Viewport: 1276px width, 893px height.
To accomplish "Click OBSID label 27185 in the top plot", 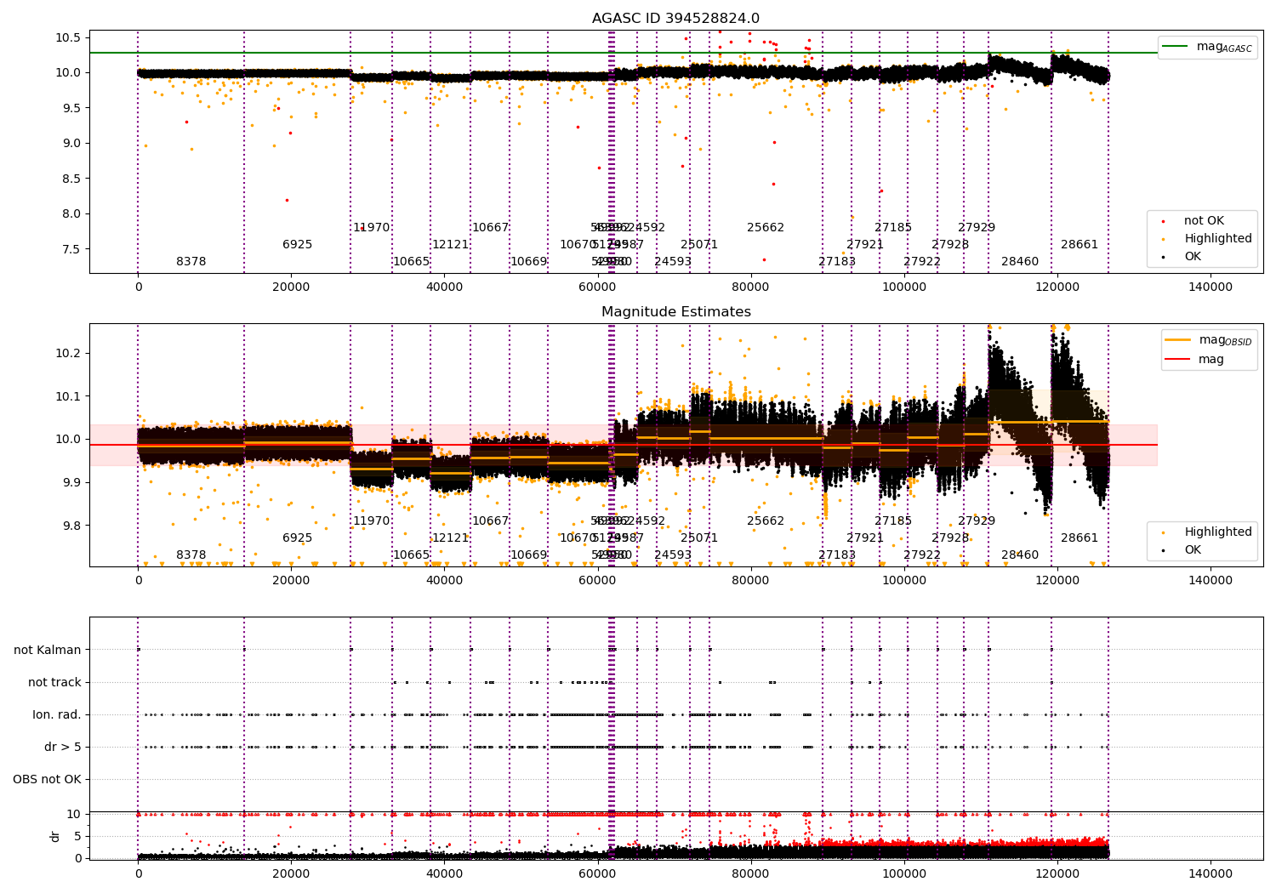I will click(x=893, y=228).
